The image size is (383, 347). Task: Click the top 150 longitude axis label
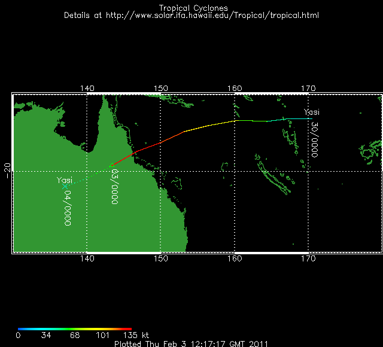click(x=161, y=88)
